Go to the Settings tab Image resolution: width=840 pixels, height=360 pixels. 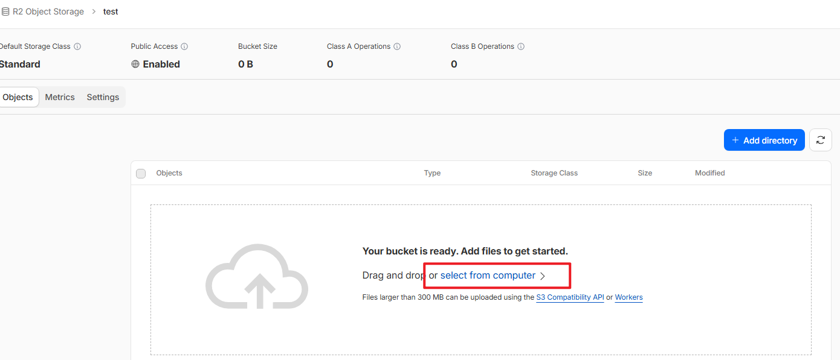(103, 97)
